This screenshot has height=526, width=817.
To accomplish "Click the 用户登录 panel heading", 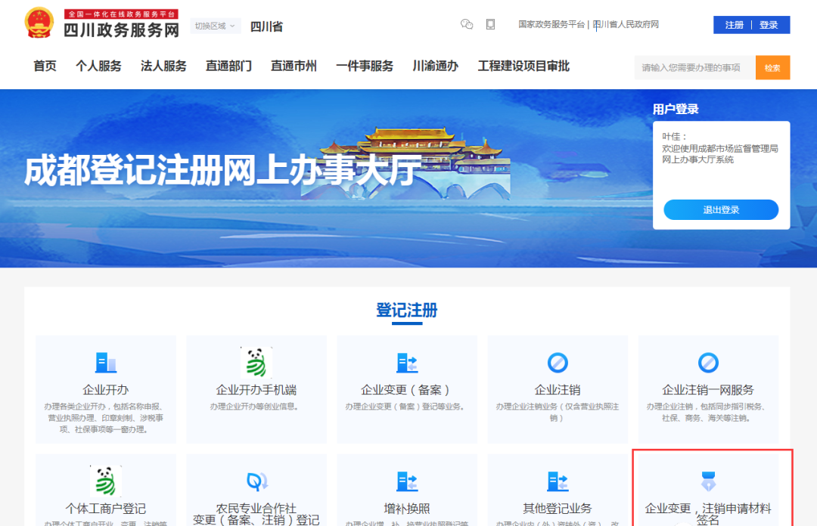I will click(676, 110).
